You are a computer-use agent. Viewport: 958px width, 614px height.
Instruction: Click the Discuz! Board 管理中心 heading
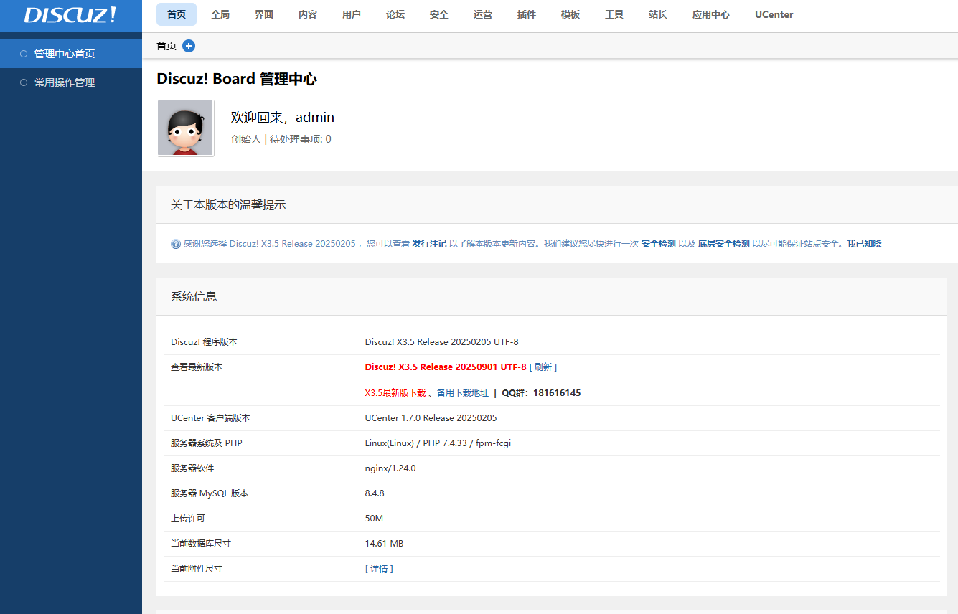point(237,79)
